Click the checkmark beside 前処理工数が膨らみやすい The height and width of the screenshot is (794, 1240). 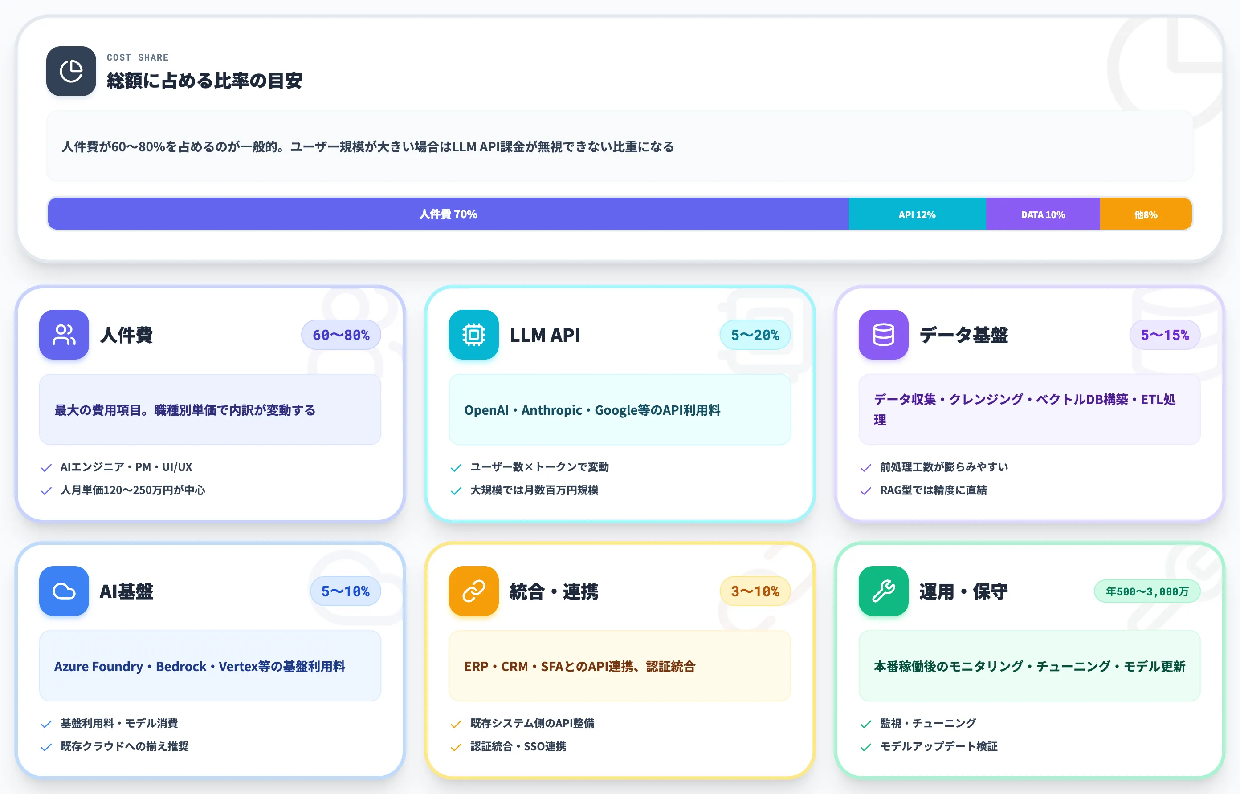865,468
